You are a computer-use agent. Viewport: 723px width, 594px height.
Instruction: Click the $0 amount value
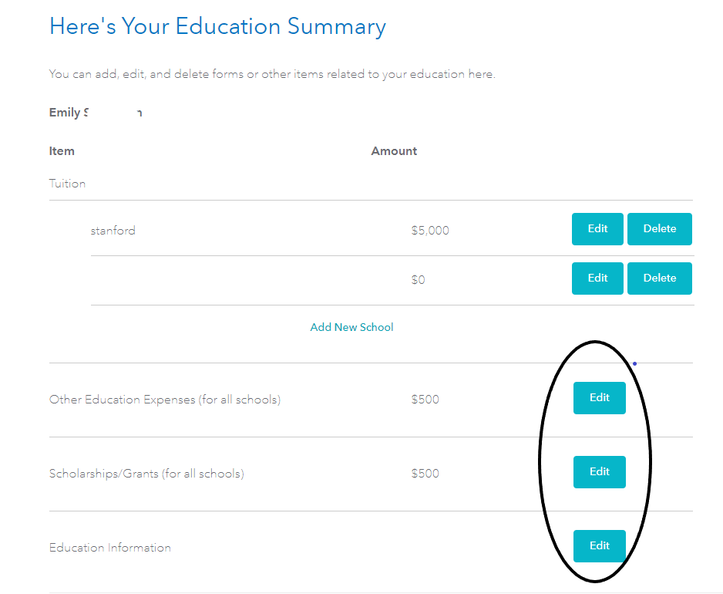(418, 279)
